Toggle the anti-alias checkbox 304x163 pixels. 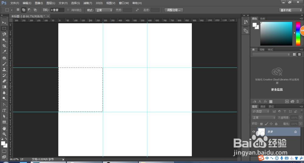coord(68,10)
